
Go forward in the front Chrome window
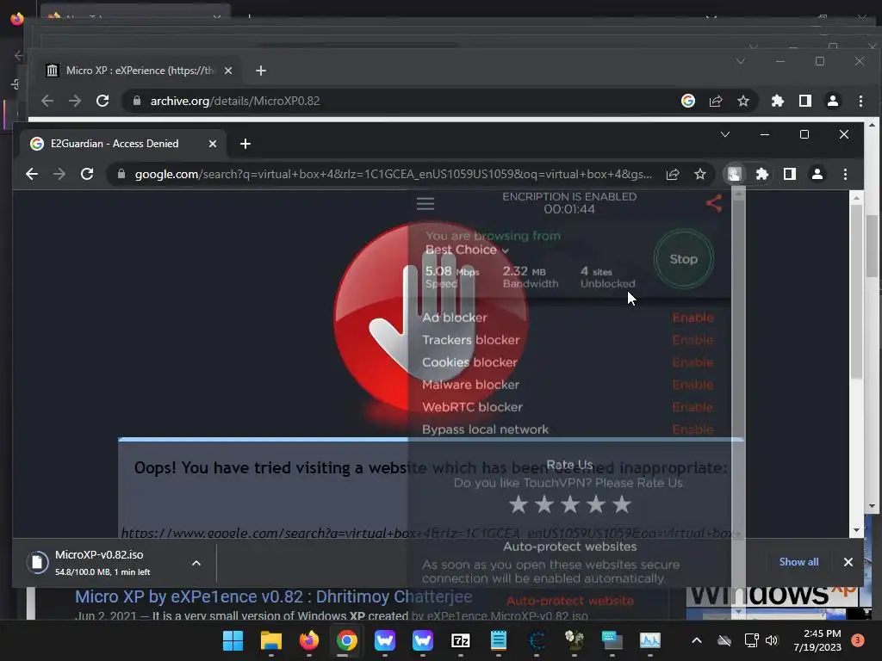click(x=59, y=174)
